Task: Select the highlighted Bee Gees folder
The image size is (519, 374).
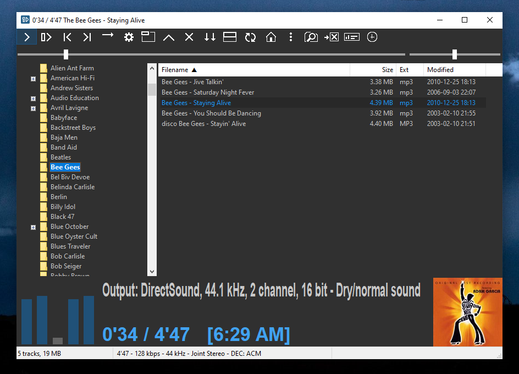Action: point(65,167)
